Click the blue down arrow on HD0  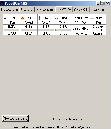point(5,18)
